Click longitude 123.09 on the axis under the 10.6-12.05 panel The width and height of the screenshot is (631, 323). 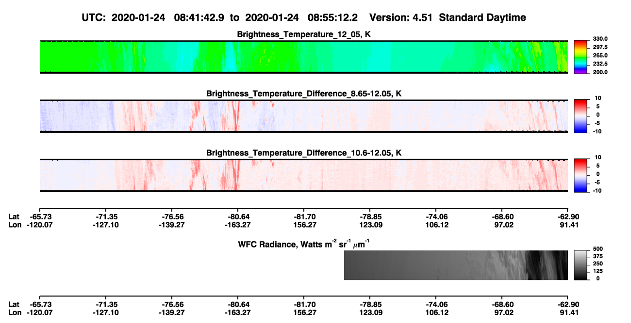point(370,224)
